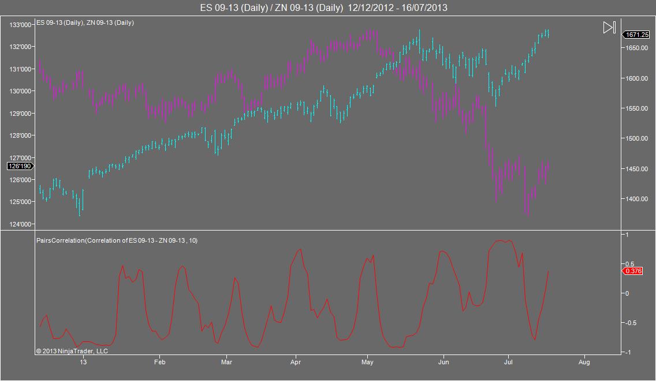Select the ES 09-13 (Daily), ZN 09-13 (Daily) label

[85, 22]
